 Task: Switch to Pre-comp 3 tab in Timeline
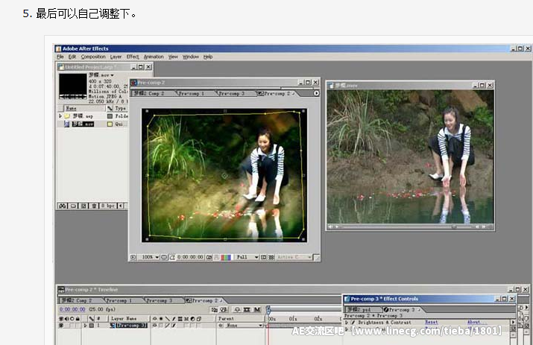[160, 300]
